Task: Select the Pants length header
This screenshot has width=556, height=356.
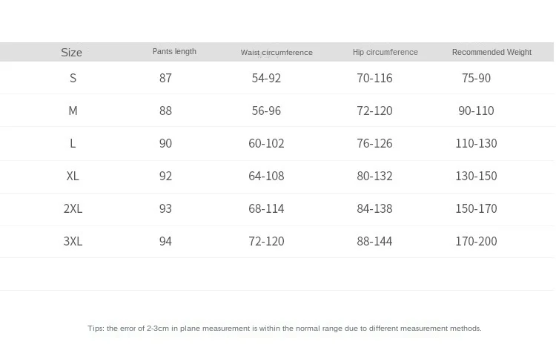Action: coord(174,51)
